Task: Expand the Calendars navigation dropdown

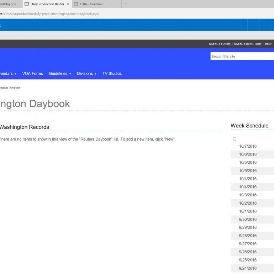Action: point(7,74)
